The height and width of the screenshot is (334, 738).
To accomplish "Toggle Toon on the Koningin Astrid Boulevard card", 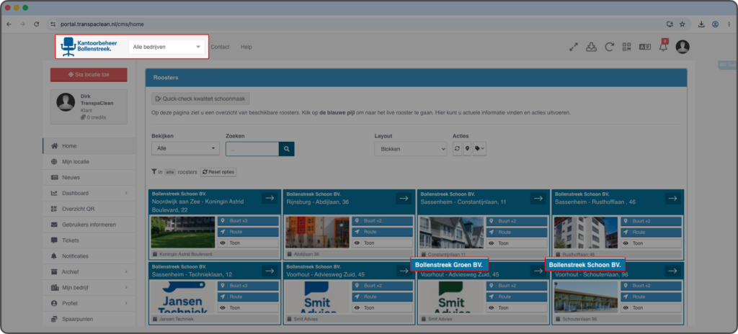I will [248, 243].
